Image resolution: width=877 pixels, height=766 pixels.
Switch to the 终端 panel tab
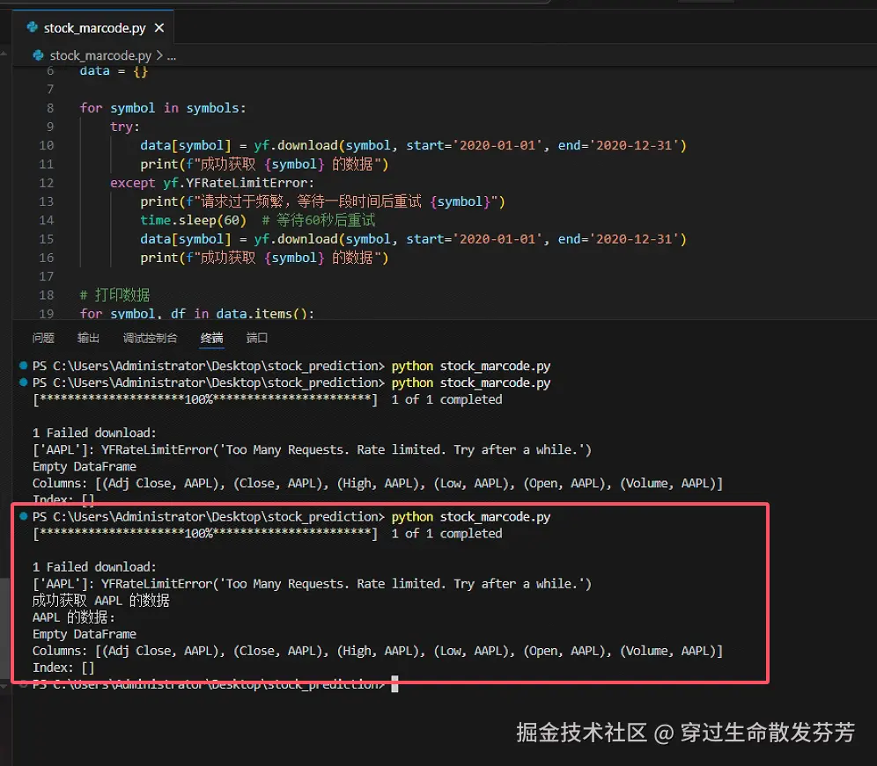click(211, 338)
